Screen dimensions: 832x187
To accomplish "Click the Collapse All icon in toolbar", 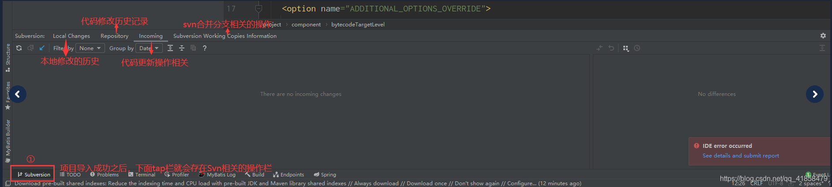I will 182,48.
